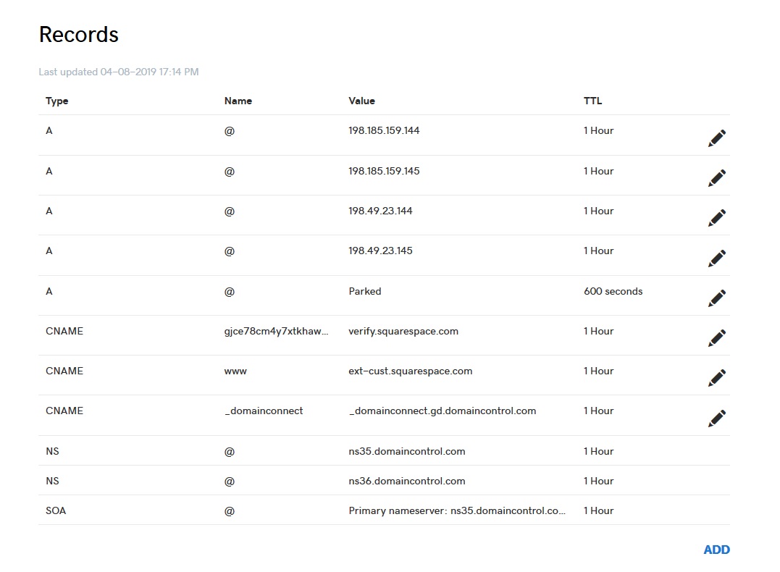This screenshot has width=780, height=572.
Task: Click value 198.185.159.145
Action: pos(384,171)
